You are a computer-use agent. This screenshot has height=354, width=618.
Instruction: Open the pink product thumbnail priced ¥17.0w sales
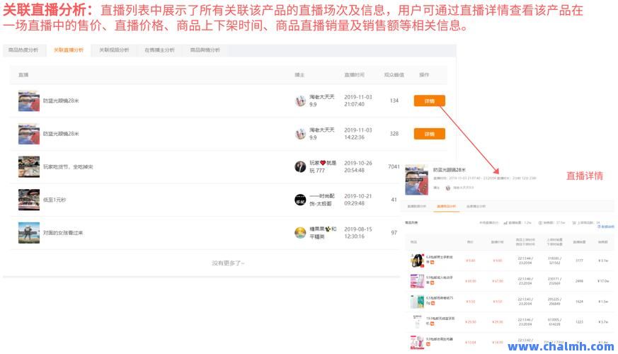pyautogui.click(x=417, y=281)
